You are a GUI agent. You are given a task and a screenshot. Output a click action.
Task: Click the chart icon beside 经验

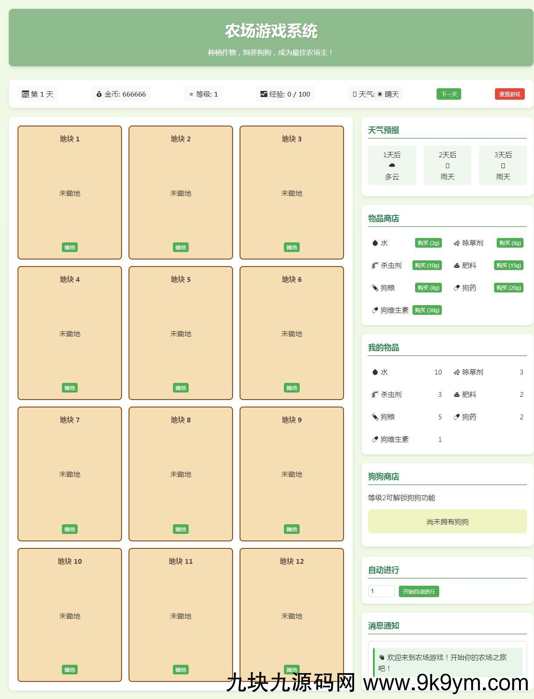point(263,94)
